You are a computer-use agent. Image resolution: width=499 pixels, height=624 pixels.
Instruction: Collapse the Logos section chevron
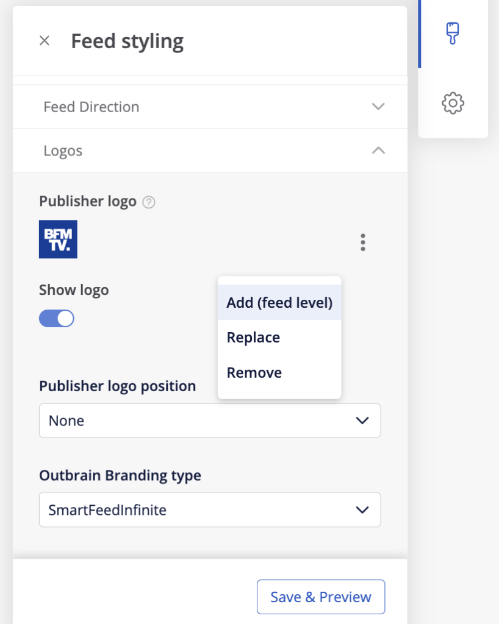pyautogui.click(x=378, y=151)
